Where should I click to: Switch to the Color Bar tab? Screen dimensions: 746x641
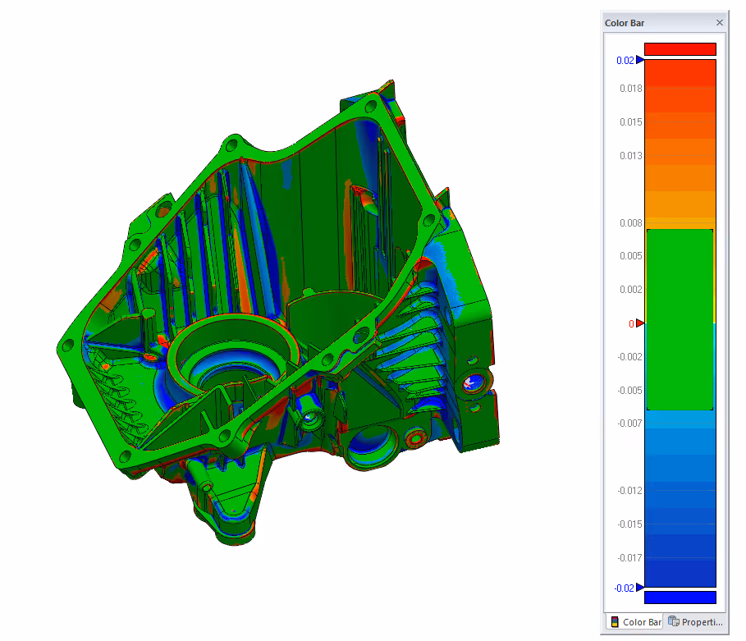click(635, 621)
